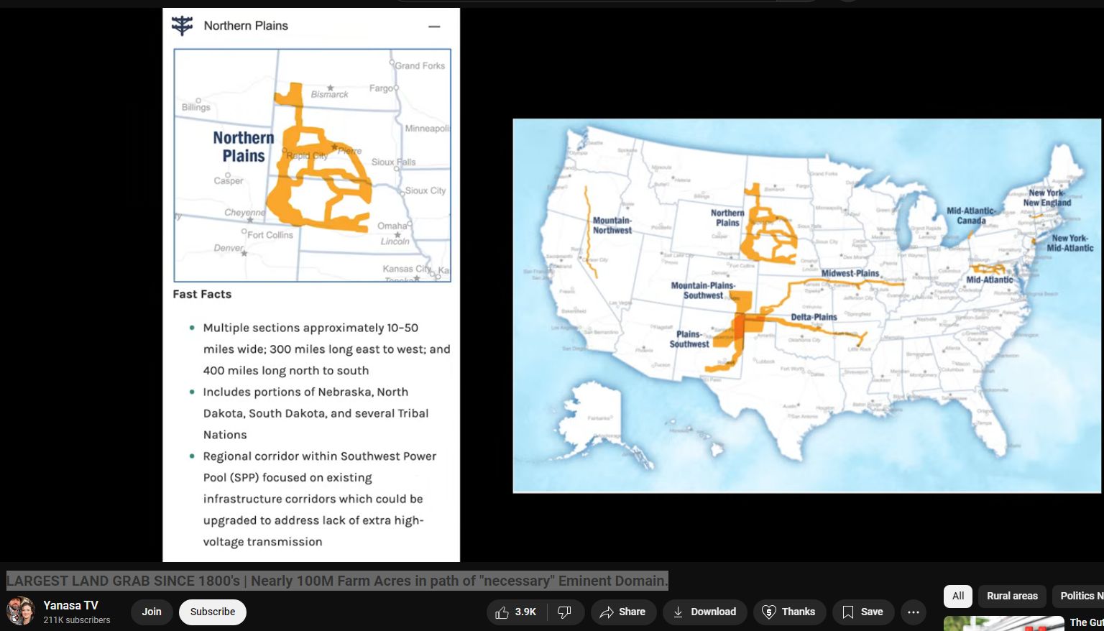The width and height of the screenshot is (1104, 631).
Task: Click Sioux Falls on the Northern Plains map
Action: pyautogui.click(x=393, y=162)
